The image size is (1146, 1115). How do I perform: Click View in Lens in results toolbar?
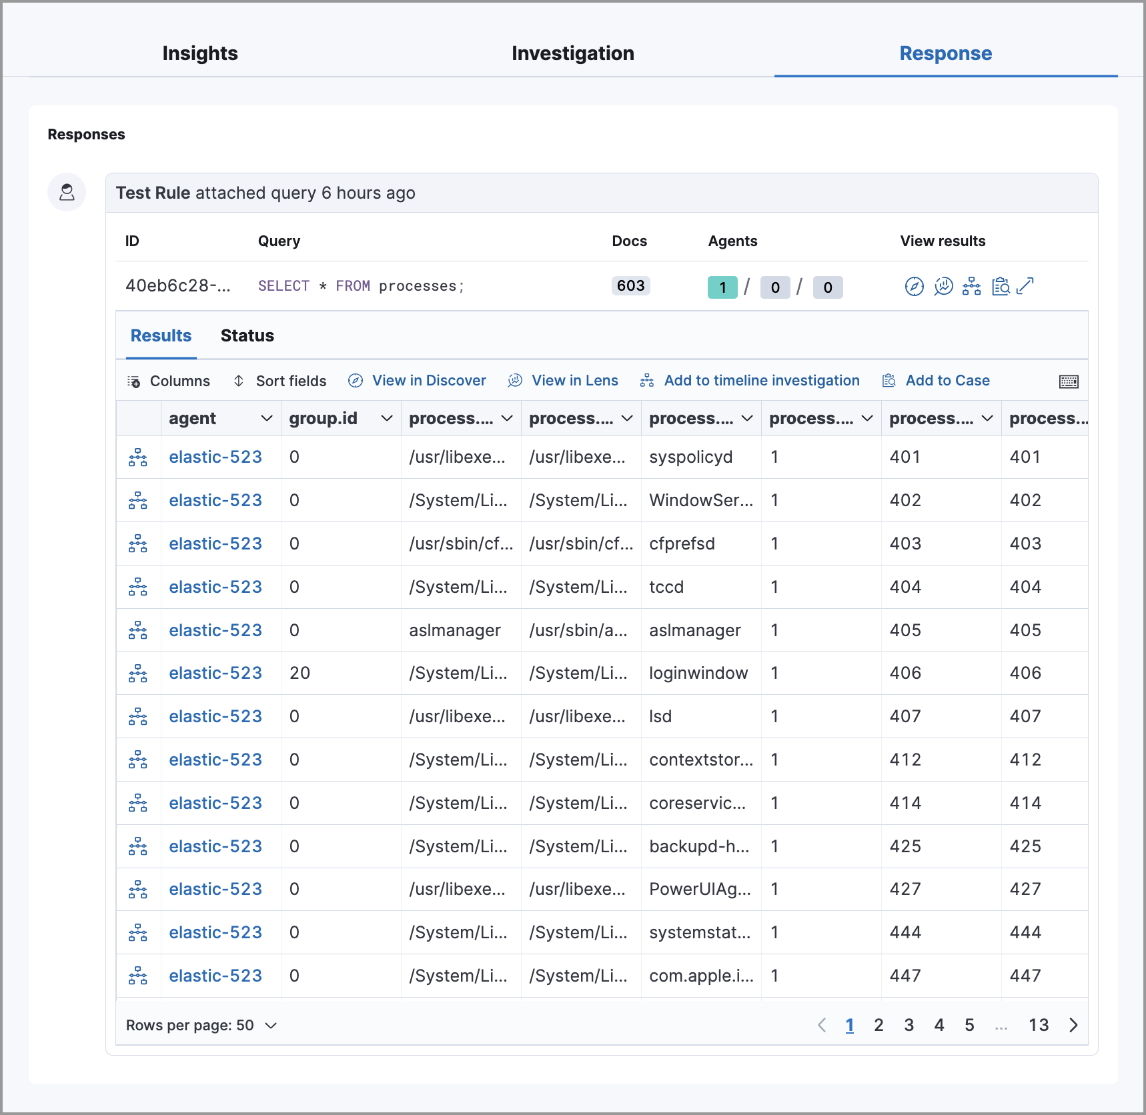[564, 380]
